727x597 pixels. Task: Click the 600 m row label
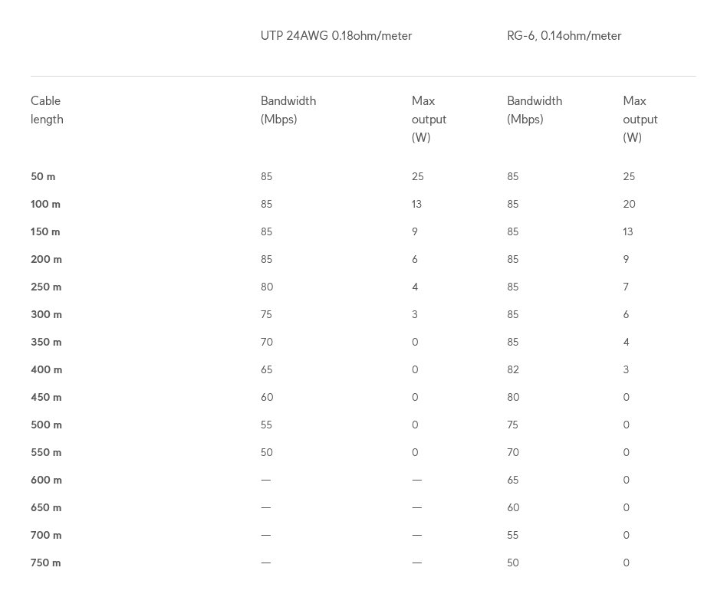(x=46, y=481)
